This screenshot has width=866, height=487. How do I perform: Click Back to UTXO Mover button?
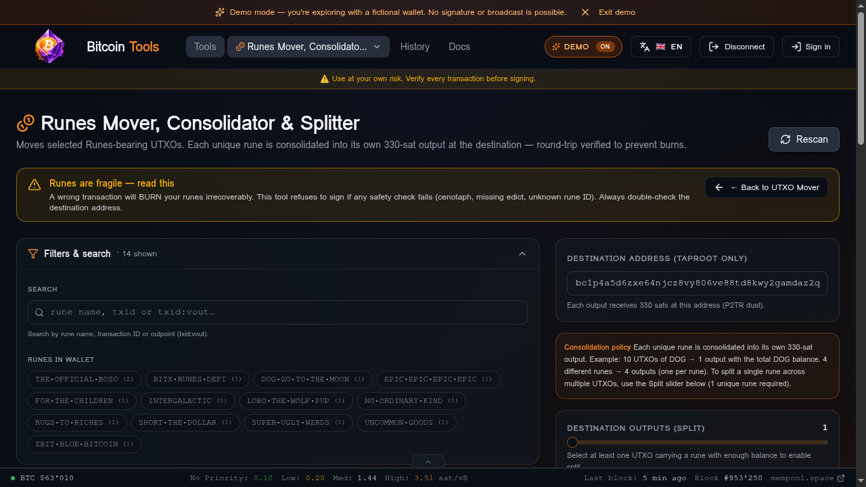[x=767, y=187]
